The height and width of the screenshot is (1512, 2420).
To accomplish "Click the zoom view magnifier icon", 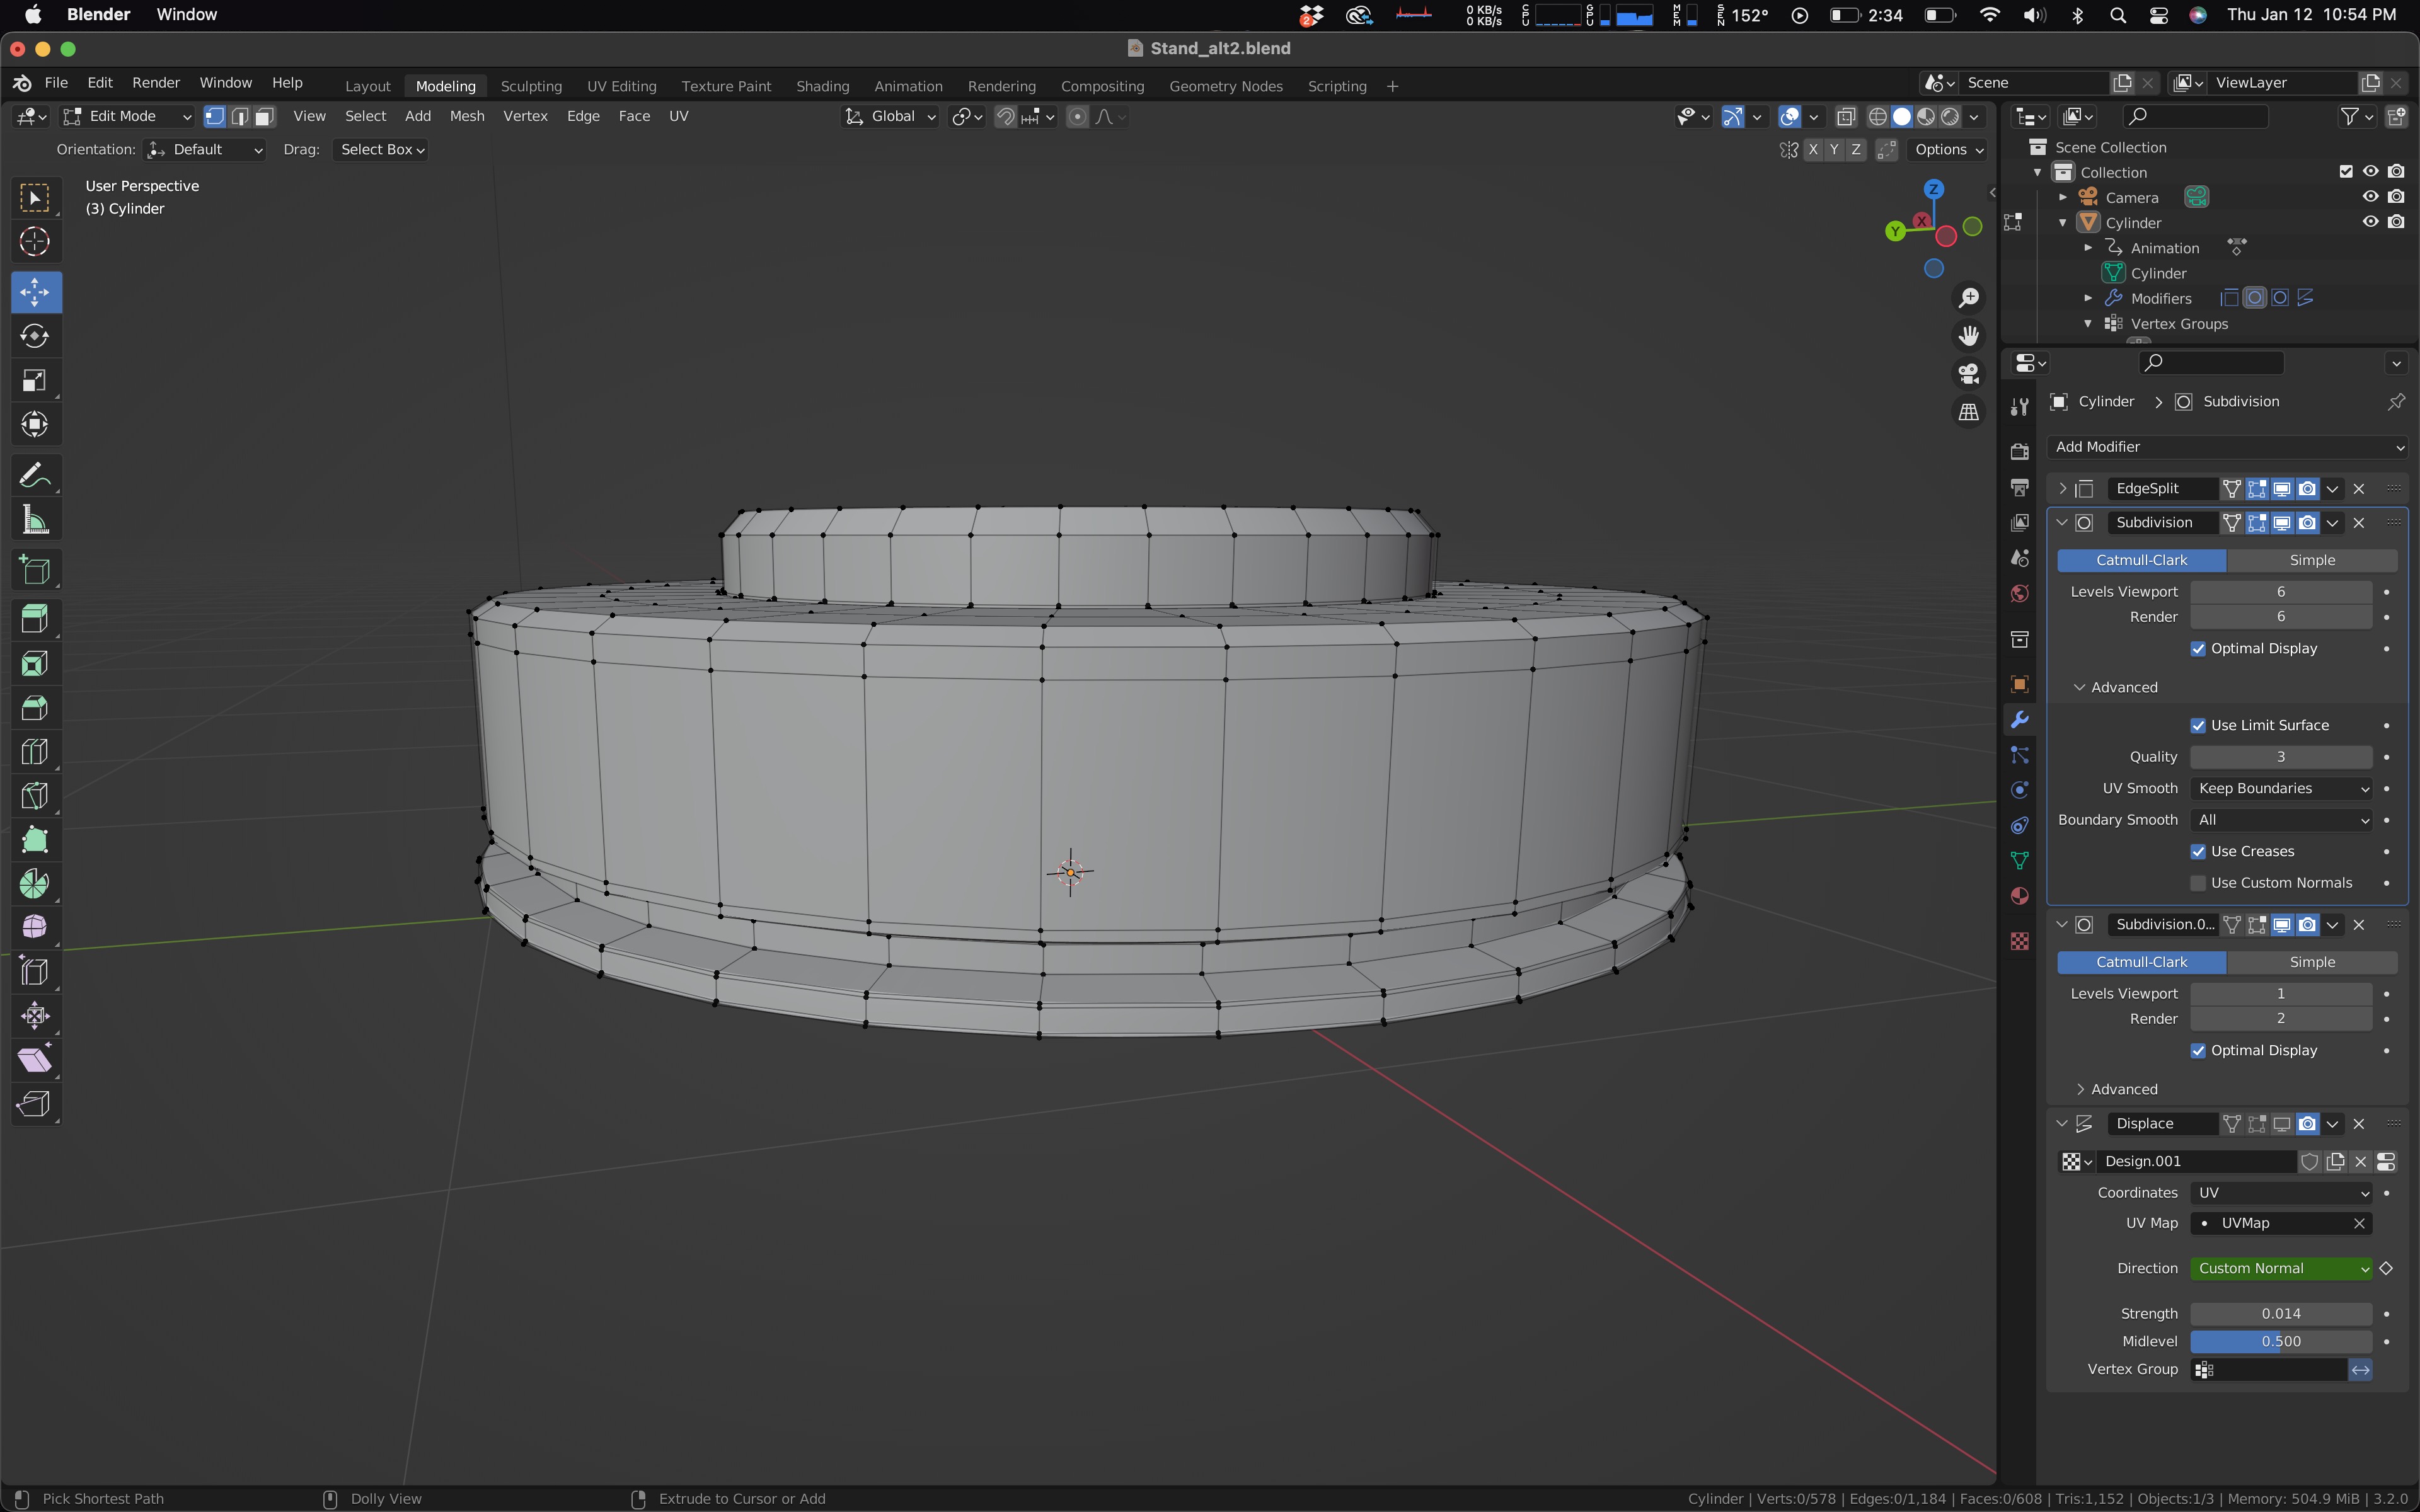I will 1969,298.
